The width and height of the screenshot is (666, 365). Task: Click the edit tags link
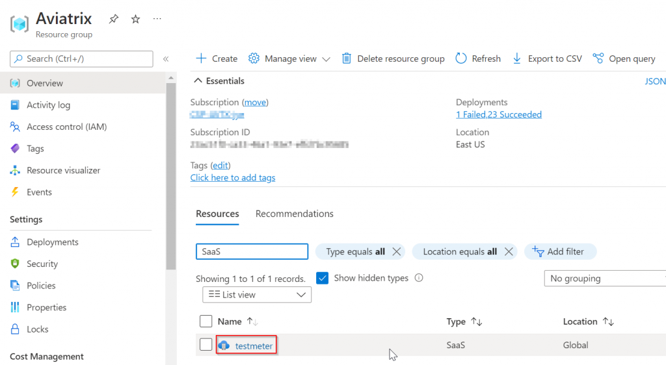pos(220,166)
